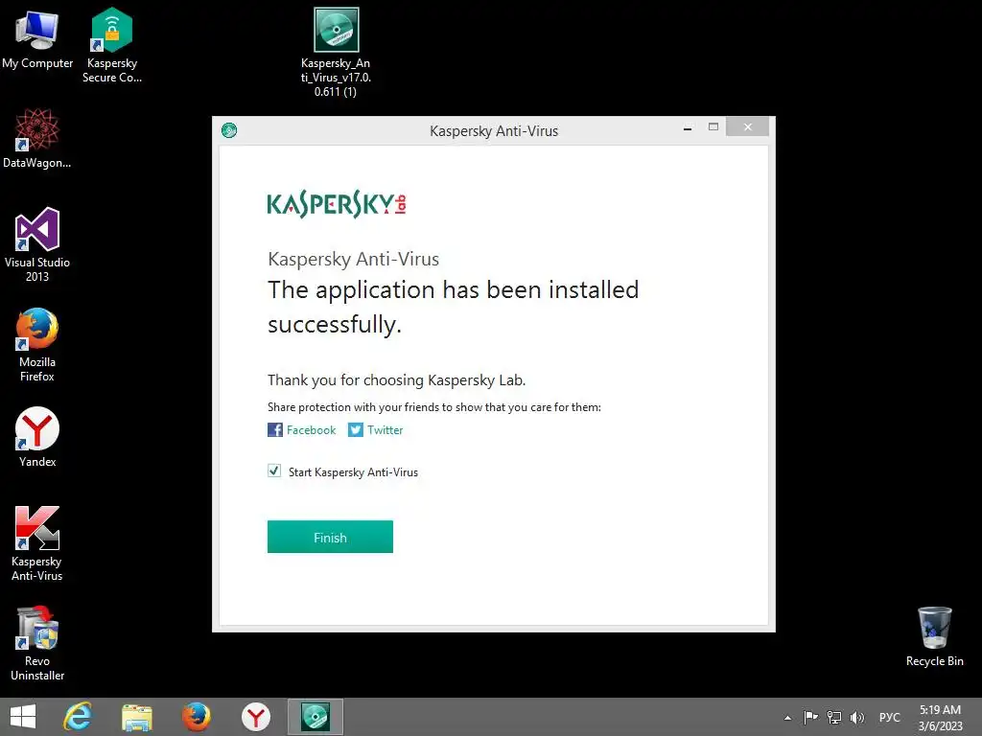
Task: Show hidden system tray icons
Action: click(x=788, y=717)
